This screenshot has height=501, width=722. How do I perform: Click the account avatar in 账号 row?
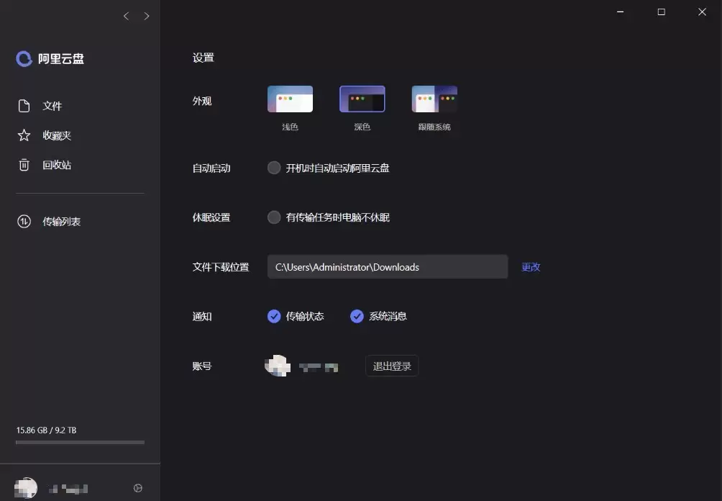click(278, 366)
